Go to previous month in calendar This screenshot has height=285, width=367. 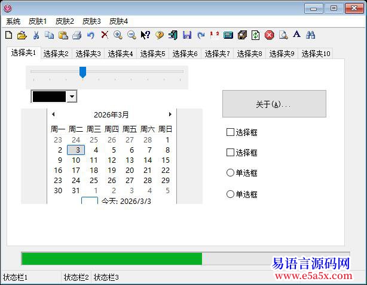(x=53, y=114)
